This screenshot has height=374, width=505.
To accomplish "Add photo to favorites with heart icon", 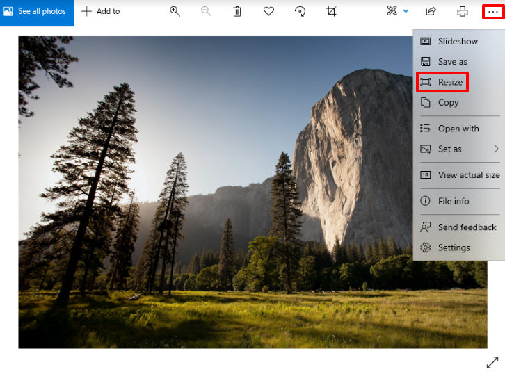I will click(268, 11).
